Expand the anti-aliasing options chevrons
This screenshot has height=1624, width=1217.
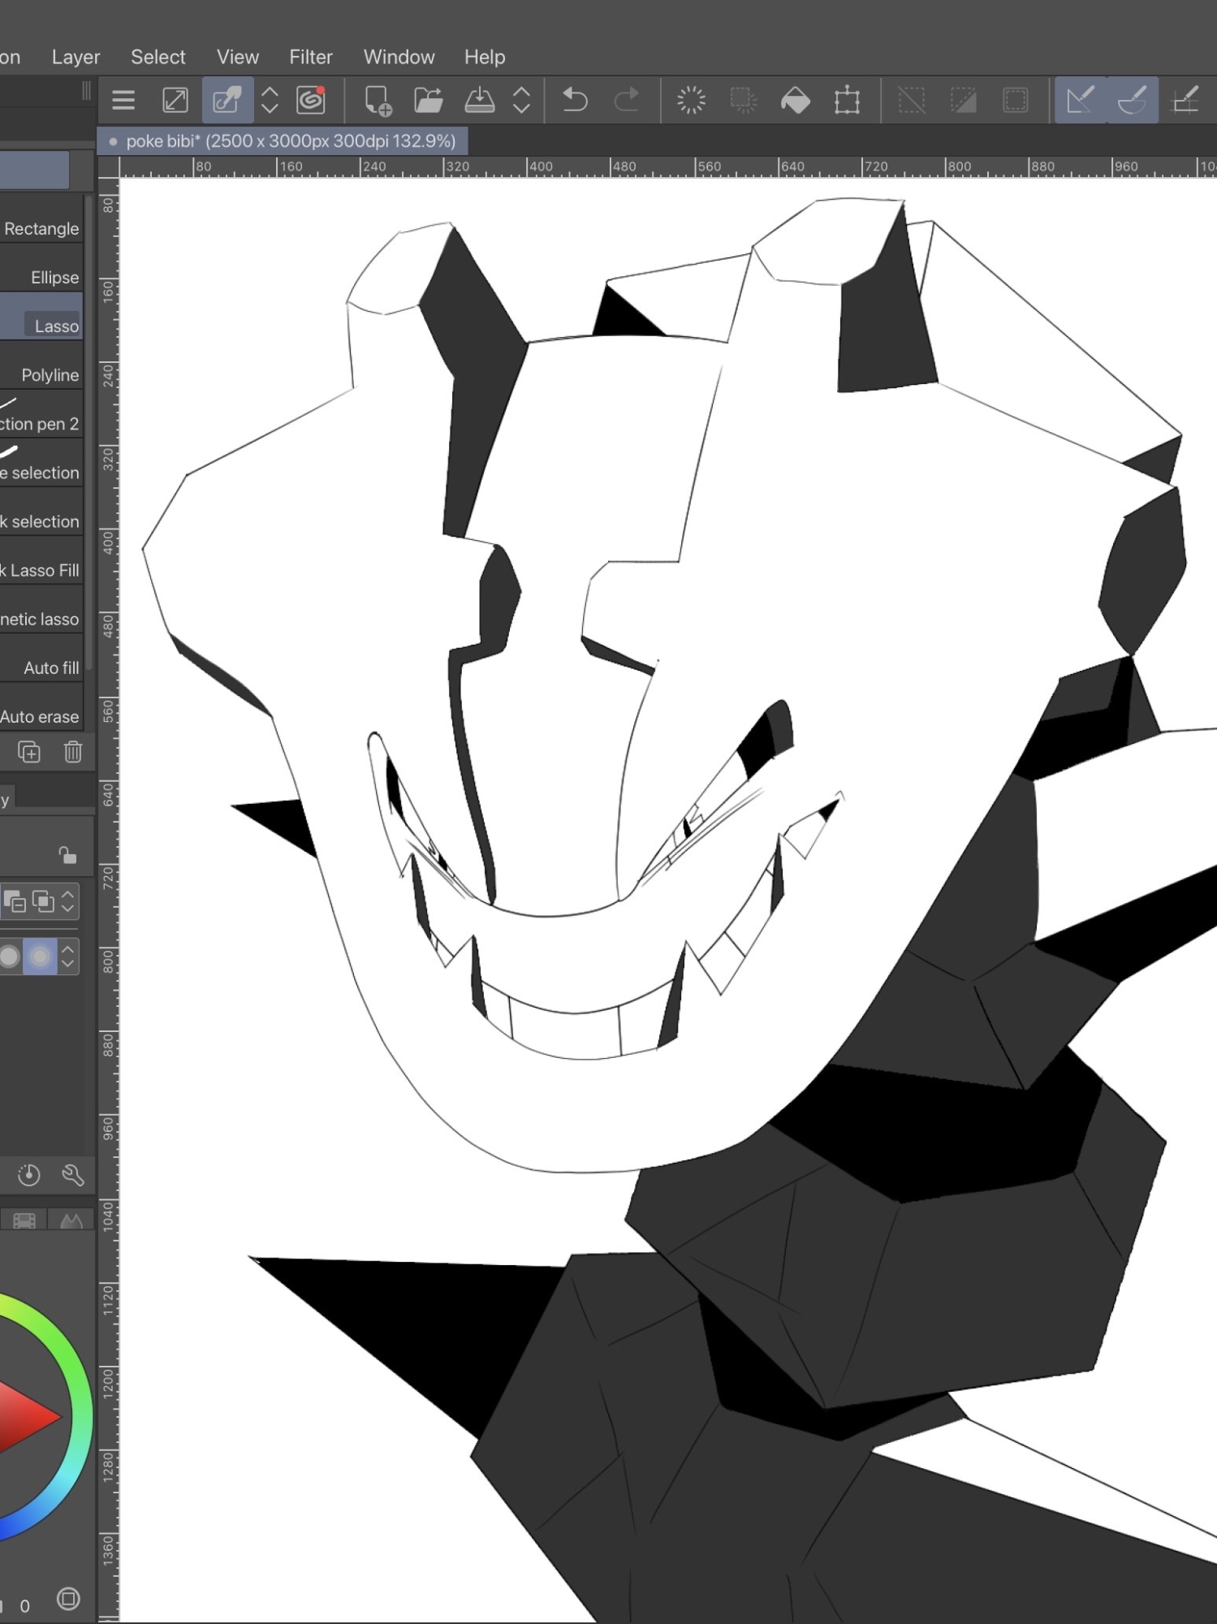[68, 957]
